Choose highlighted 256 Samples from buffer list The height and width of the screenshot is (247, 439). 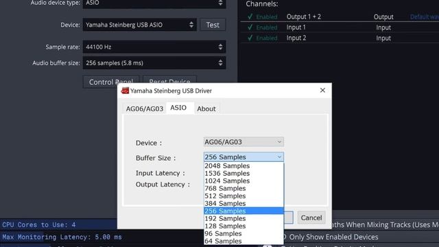244,211
